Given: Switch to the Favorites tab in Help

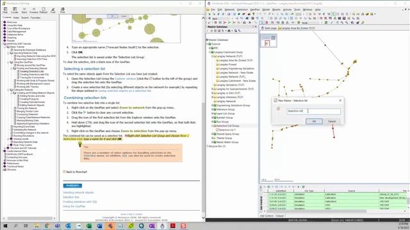Looking at the screenshot, I should 35,18.
